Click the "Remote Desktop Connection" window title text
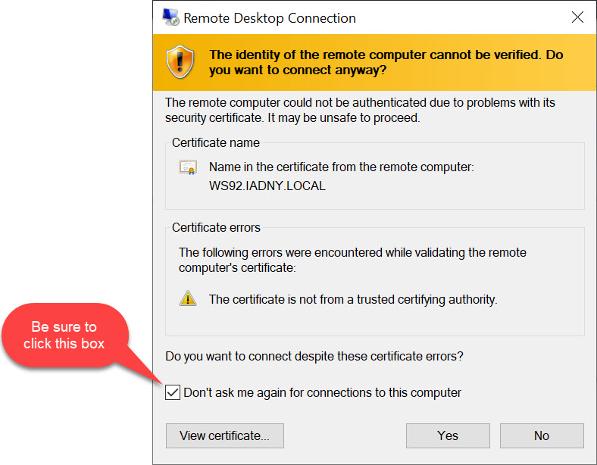The width and height of the screenshot is (597, 465). coord(270,18)
